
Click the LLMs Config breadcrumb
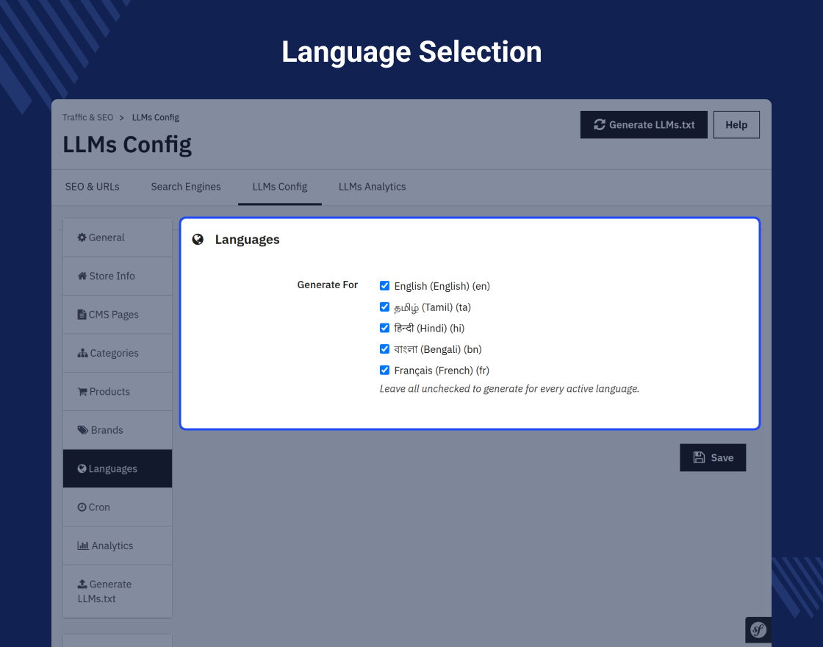pos(155,118)
